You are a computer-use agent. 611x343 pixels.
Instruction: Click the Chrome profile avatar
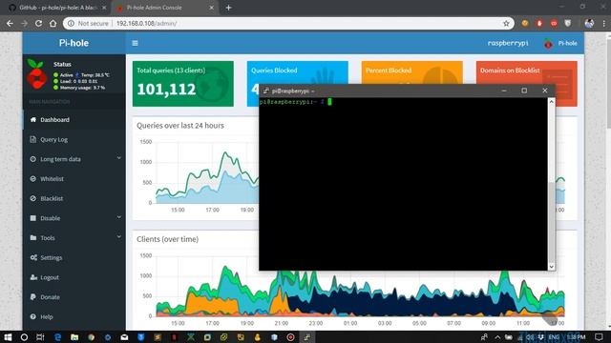589,23
